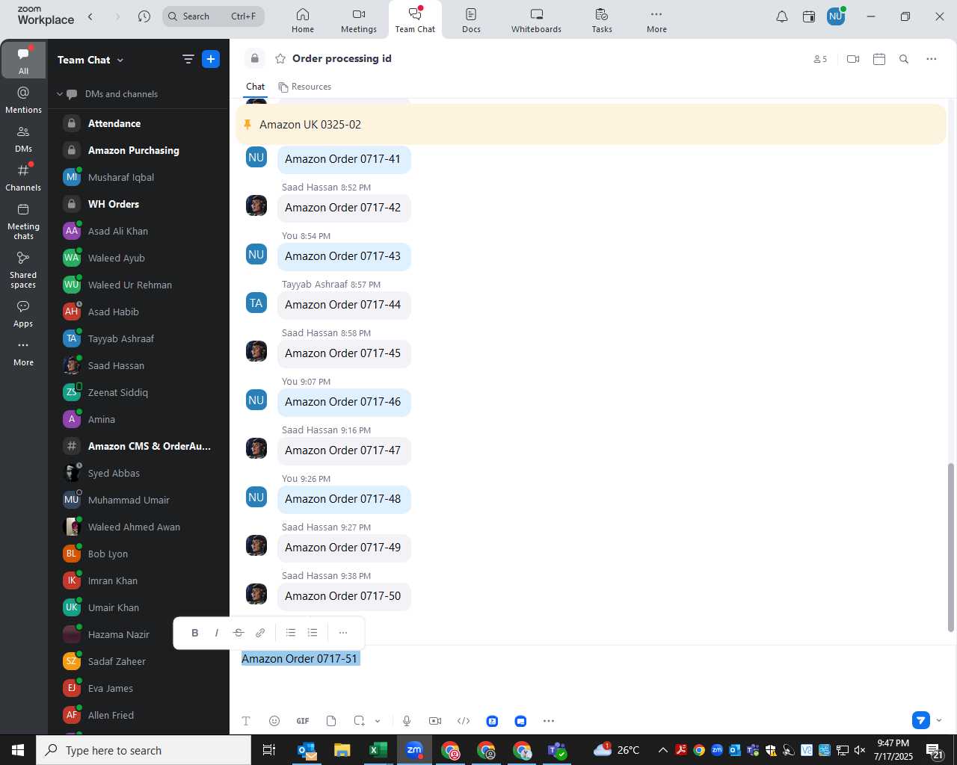957x765 pixels.
Task: Open the Tasks tab
Action: click(x=602, y=20)
